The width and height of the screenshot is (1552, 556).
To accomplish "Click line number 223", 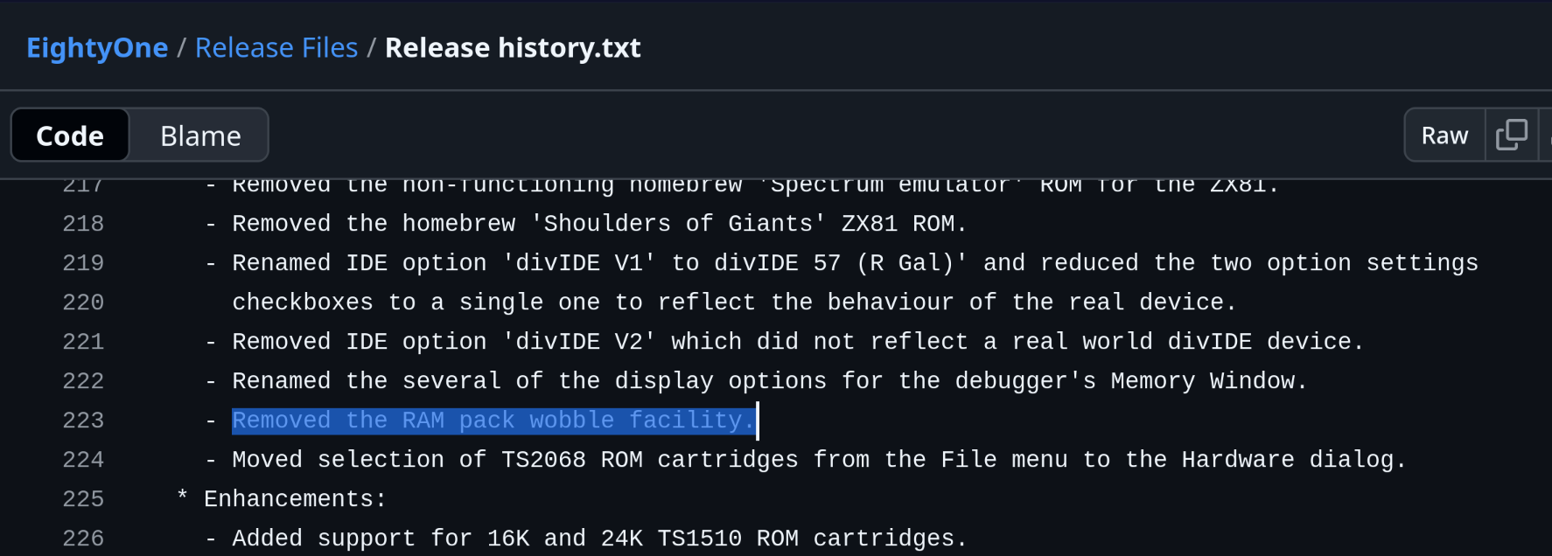I will tap(83, 420).
